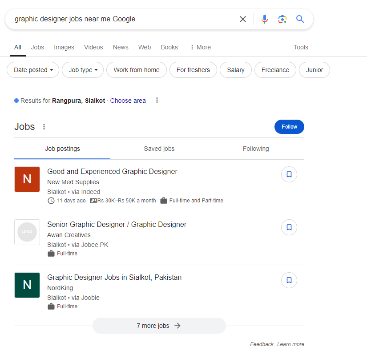Click Full-time and Part-time job type text
The image size is (367, 355).
click(196, 201)
